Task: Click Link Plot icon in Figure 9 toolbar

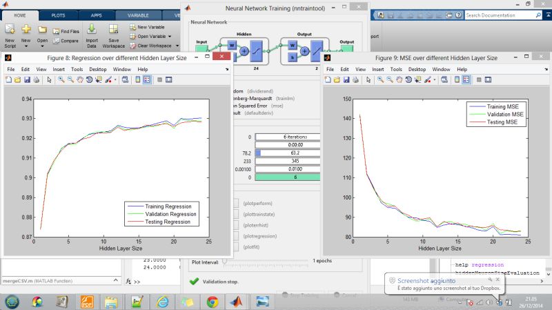Action: 444,80
